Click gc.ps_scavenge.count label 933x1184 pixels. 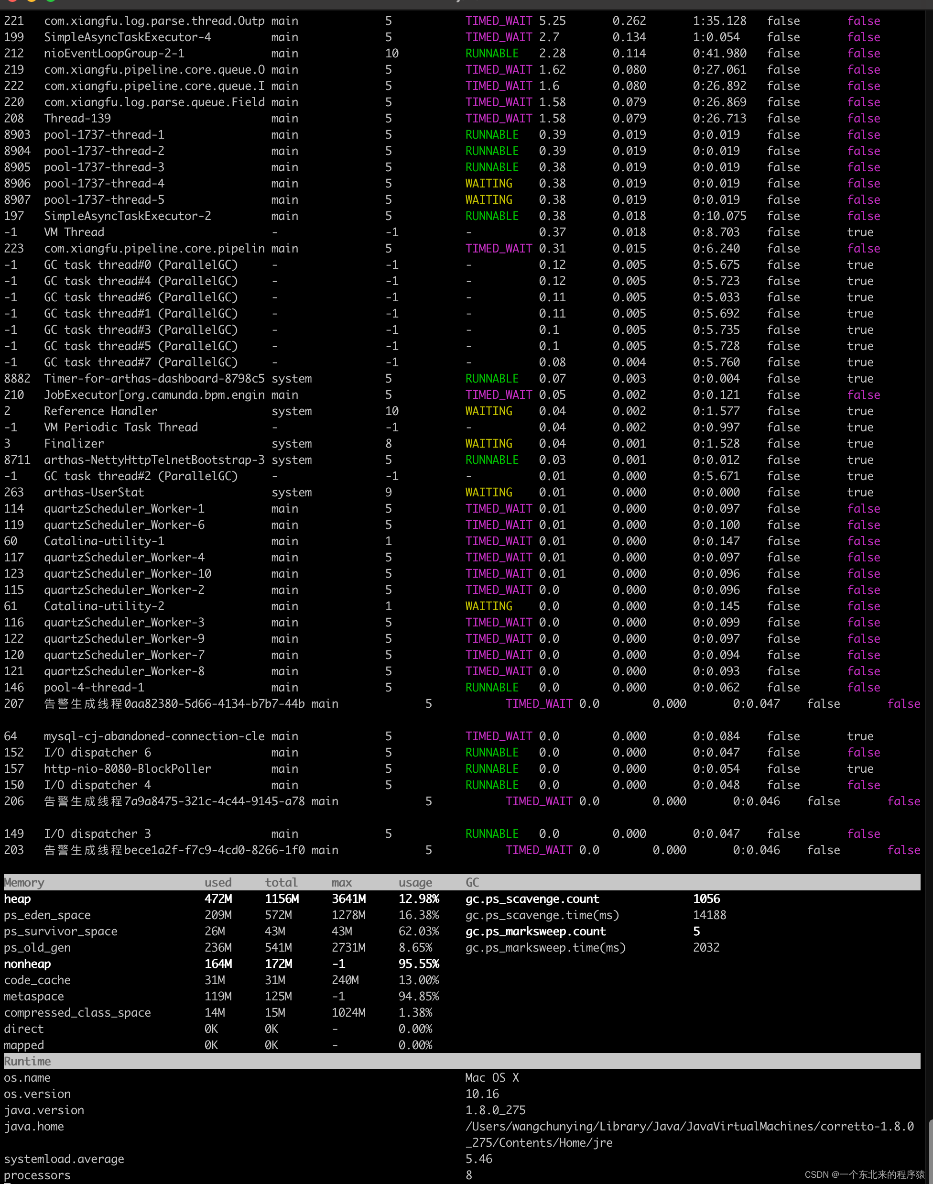(x=532, y=899)
